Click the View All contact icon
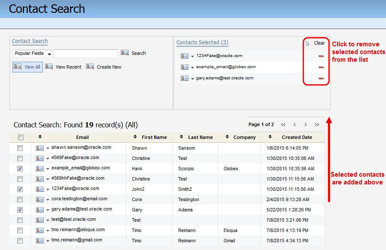 point(17,66)
